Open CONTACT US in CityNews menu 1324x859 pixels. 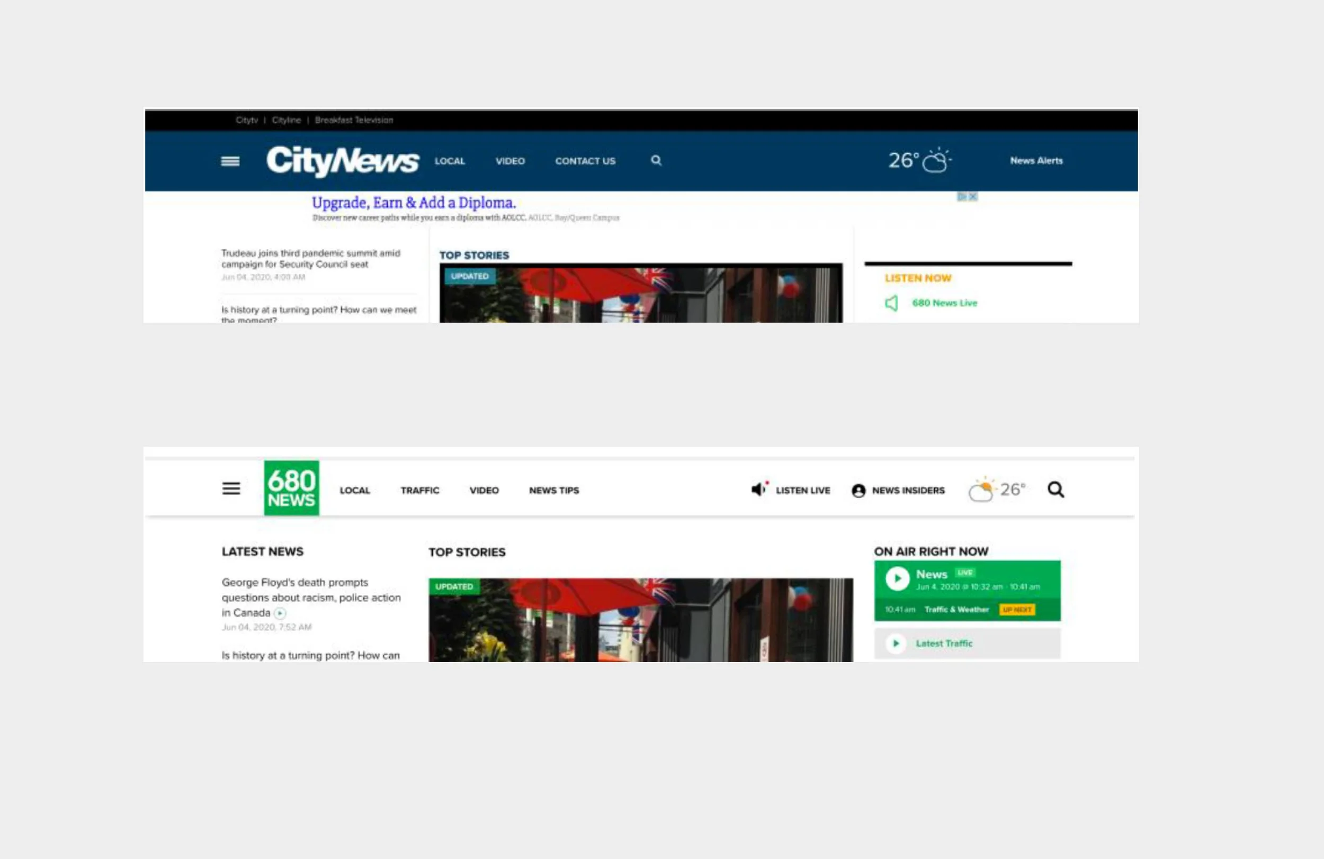click(585, 161)
